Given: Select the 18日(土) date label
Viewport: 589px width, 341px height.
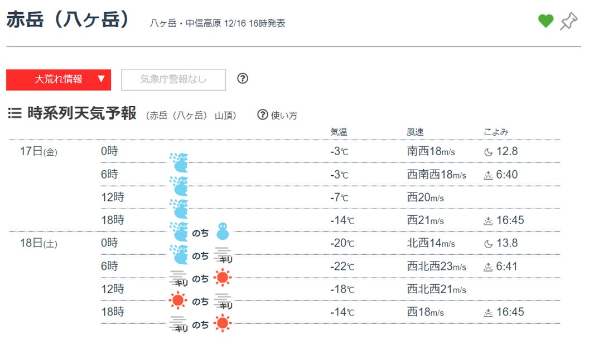Looking at the screenshot, I should coord(38,244).
